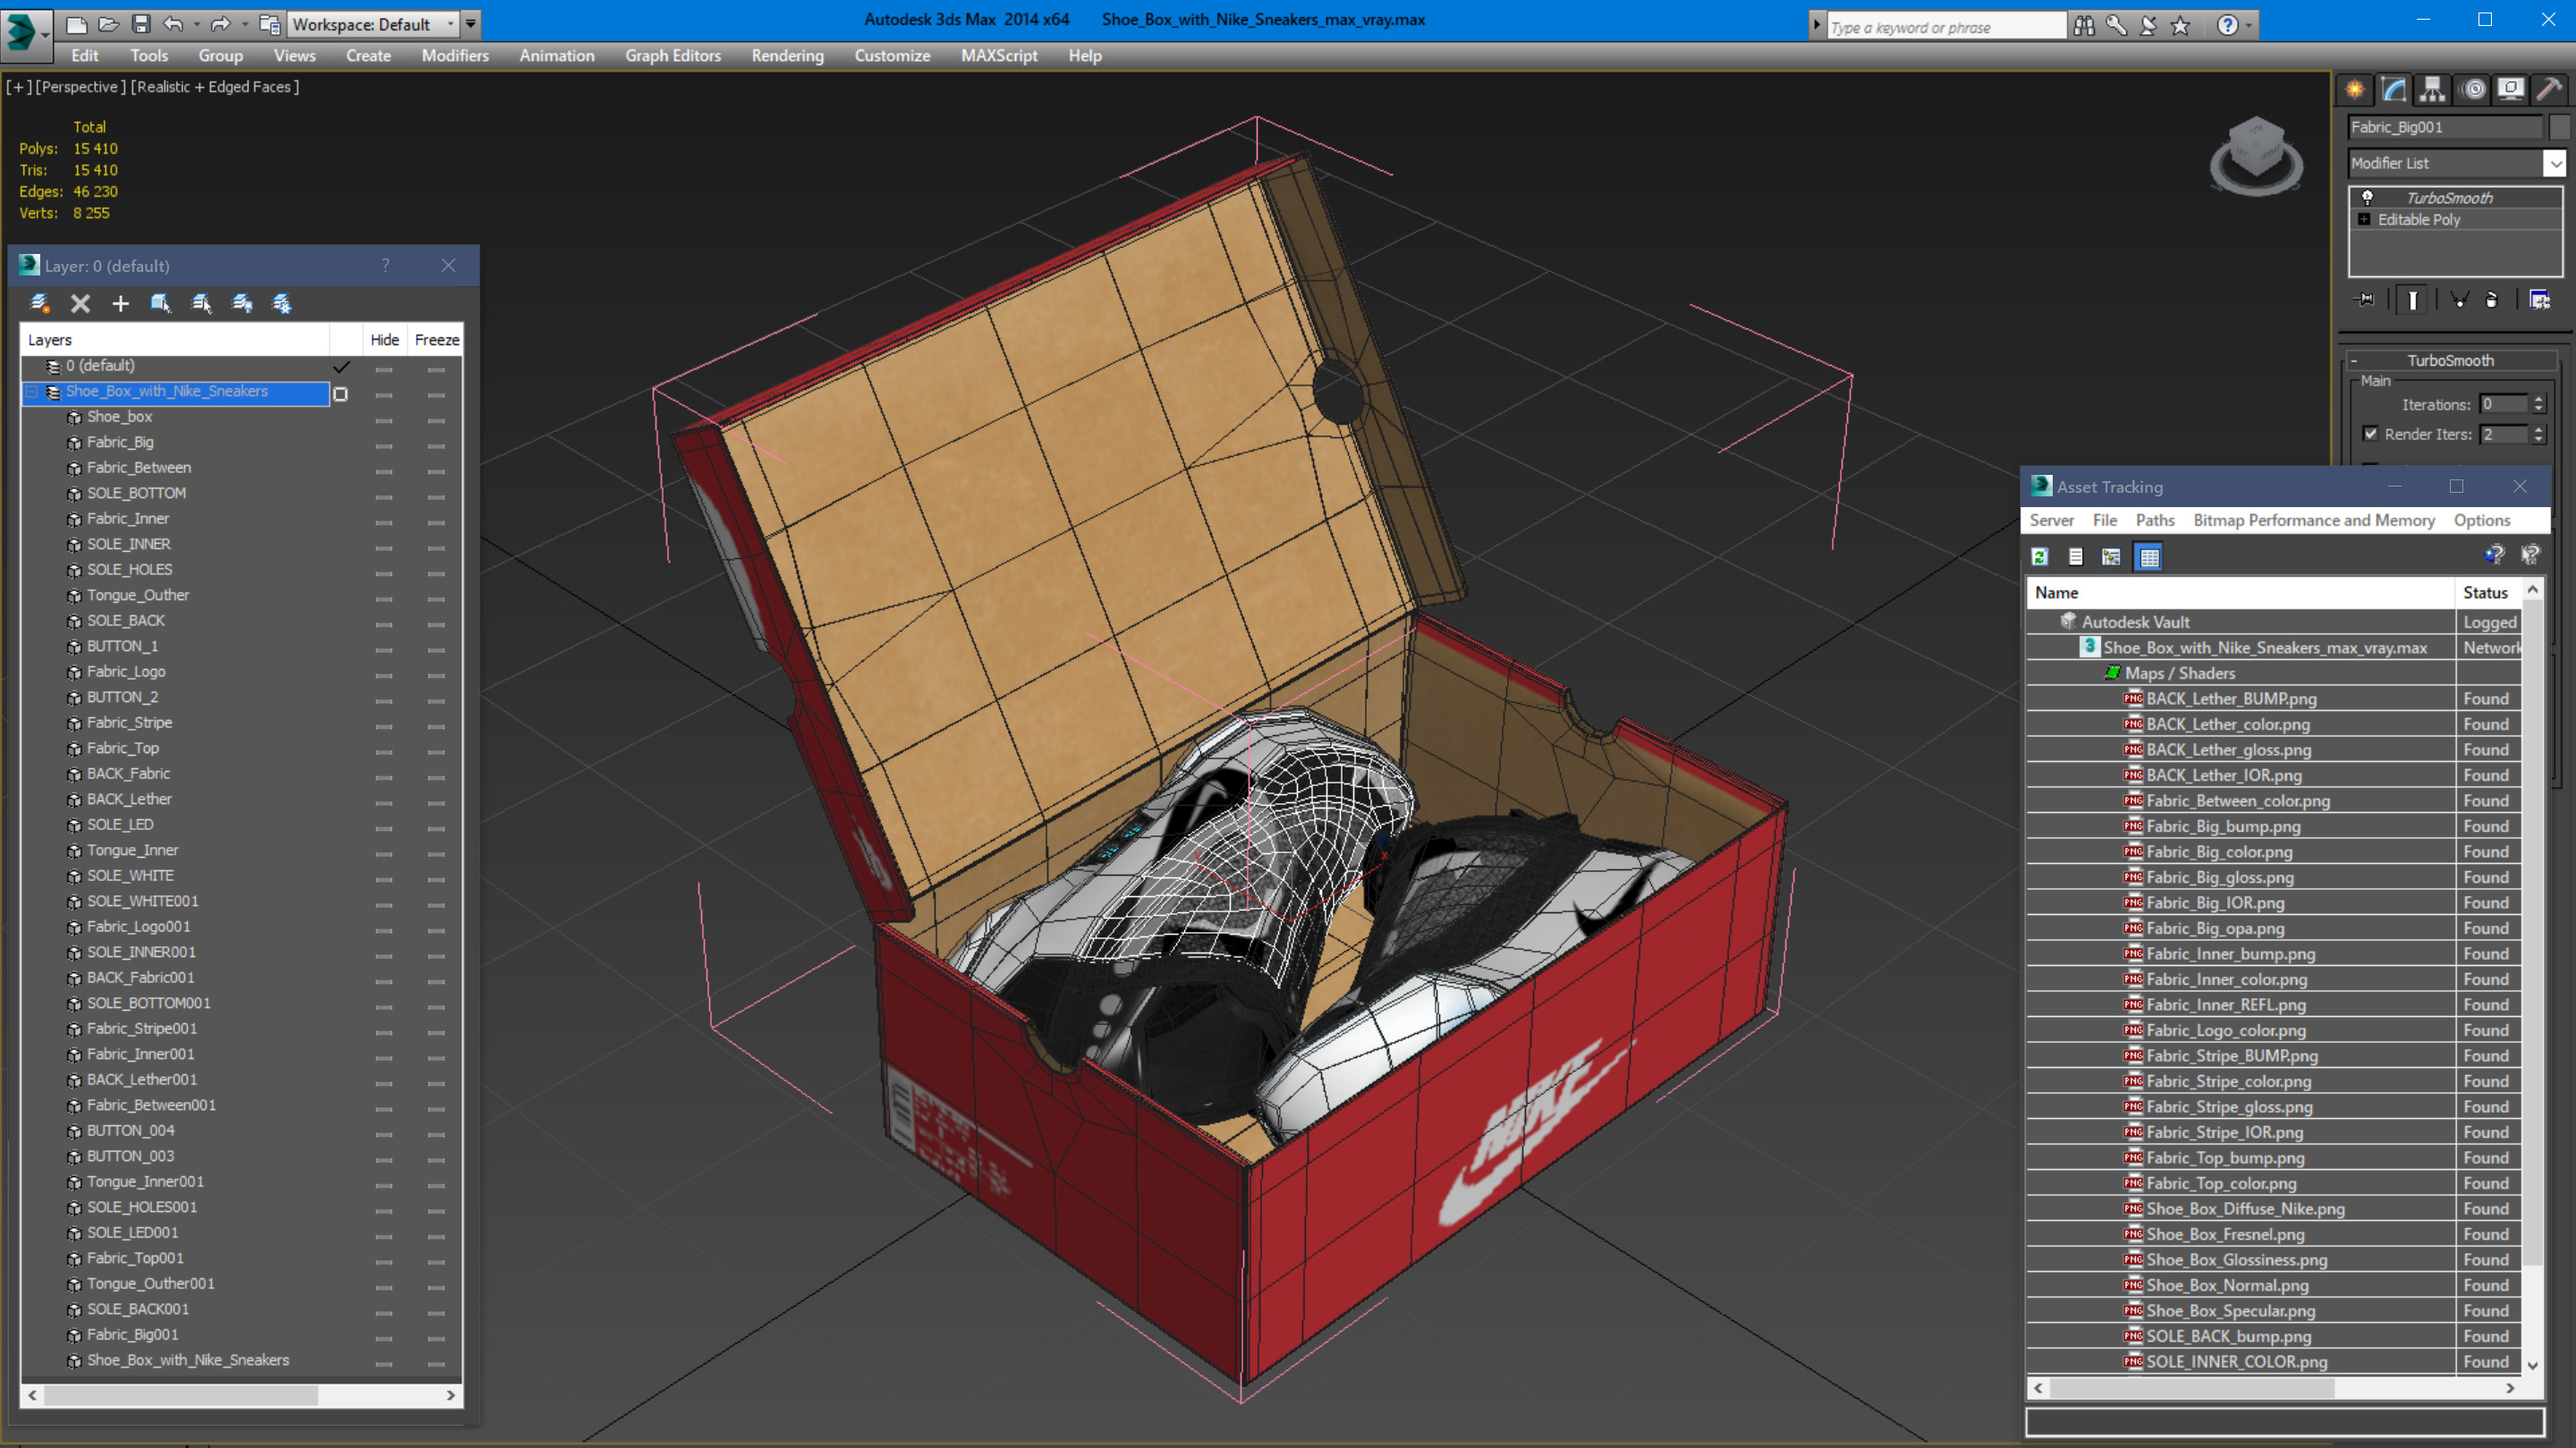Click Remove Modifier trash icon

(x=2492, y=299)
